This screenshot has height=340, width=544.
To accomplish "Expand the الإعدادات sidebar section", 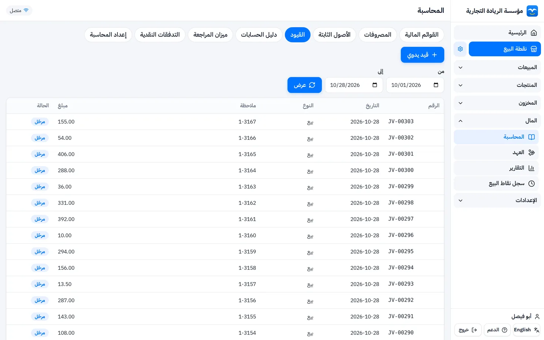I will [x=497, y=201].
